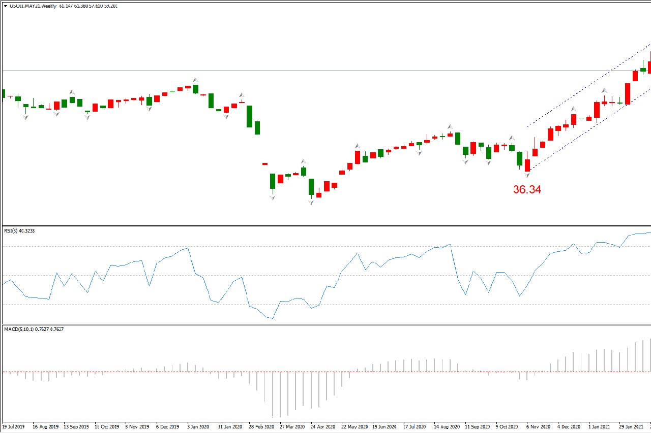
Task: Click the red dotted MACD zero line
Action: point(127,372)
